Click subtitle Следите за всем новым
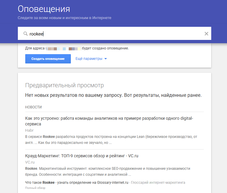Image resolution: width=227 pixels, height=193 pixels. (x=65, y=18)
